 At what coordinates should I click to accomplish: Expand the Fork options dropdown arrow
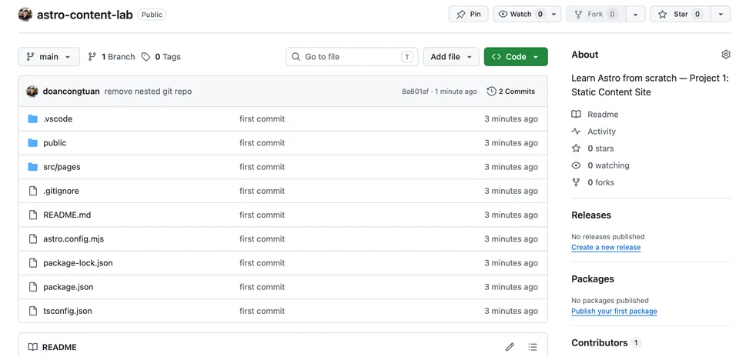click(x=635, y=14)
